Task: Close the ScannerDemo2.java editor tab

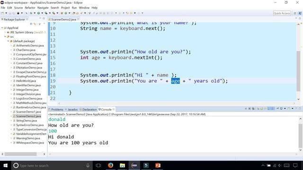Action: [x=78, y=19]
